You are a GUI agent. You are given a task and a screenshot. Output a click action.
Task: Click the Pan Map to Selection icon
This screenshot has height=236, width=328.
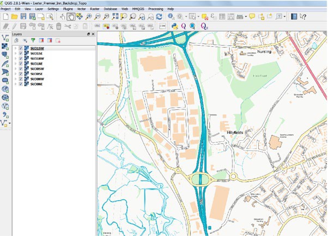[x=80, y=16]
